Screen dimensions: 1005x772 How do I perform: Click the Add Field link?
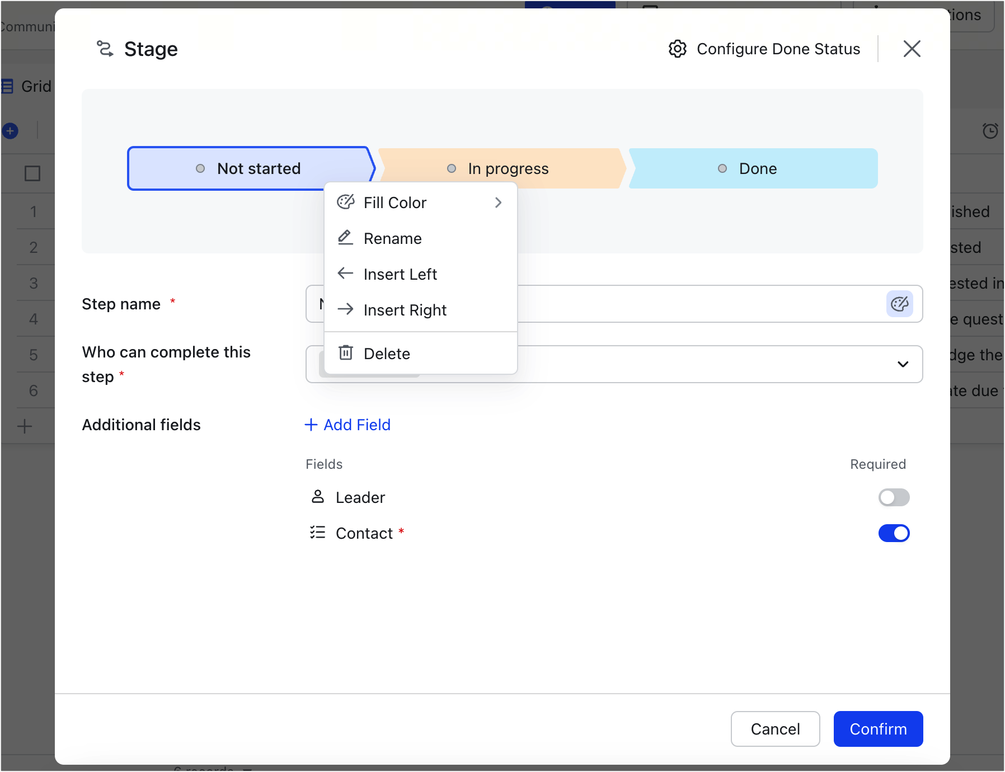tap(347, 425)
